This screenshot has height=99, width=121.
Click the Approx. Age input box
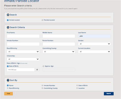[59, 70]
